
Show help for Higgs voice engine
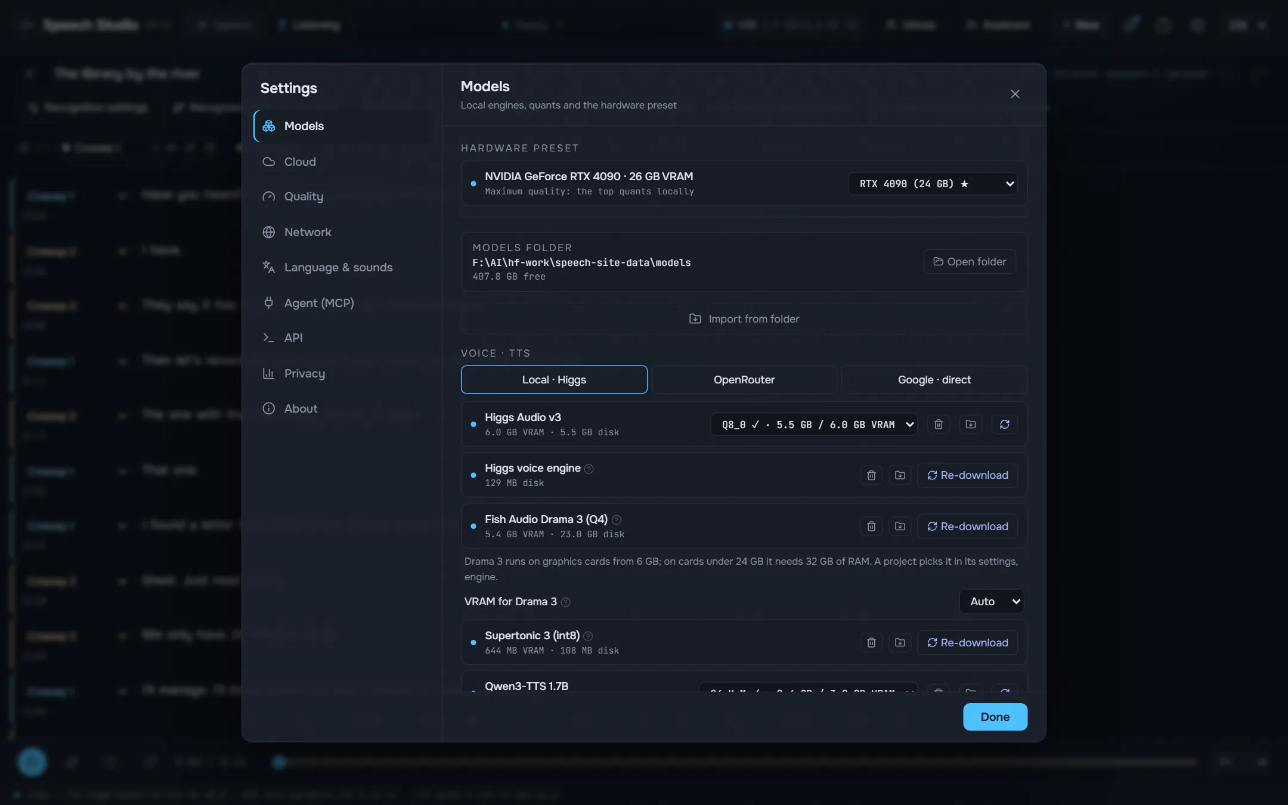click(x=589, y=469)
